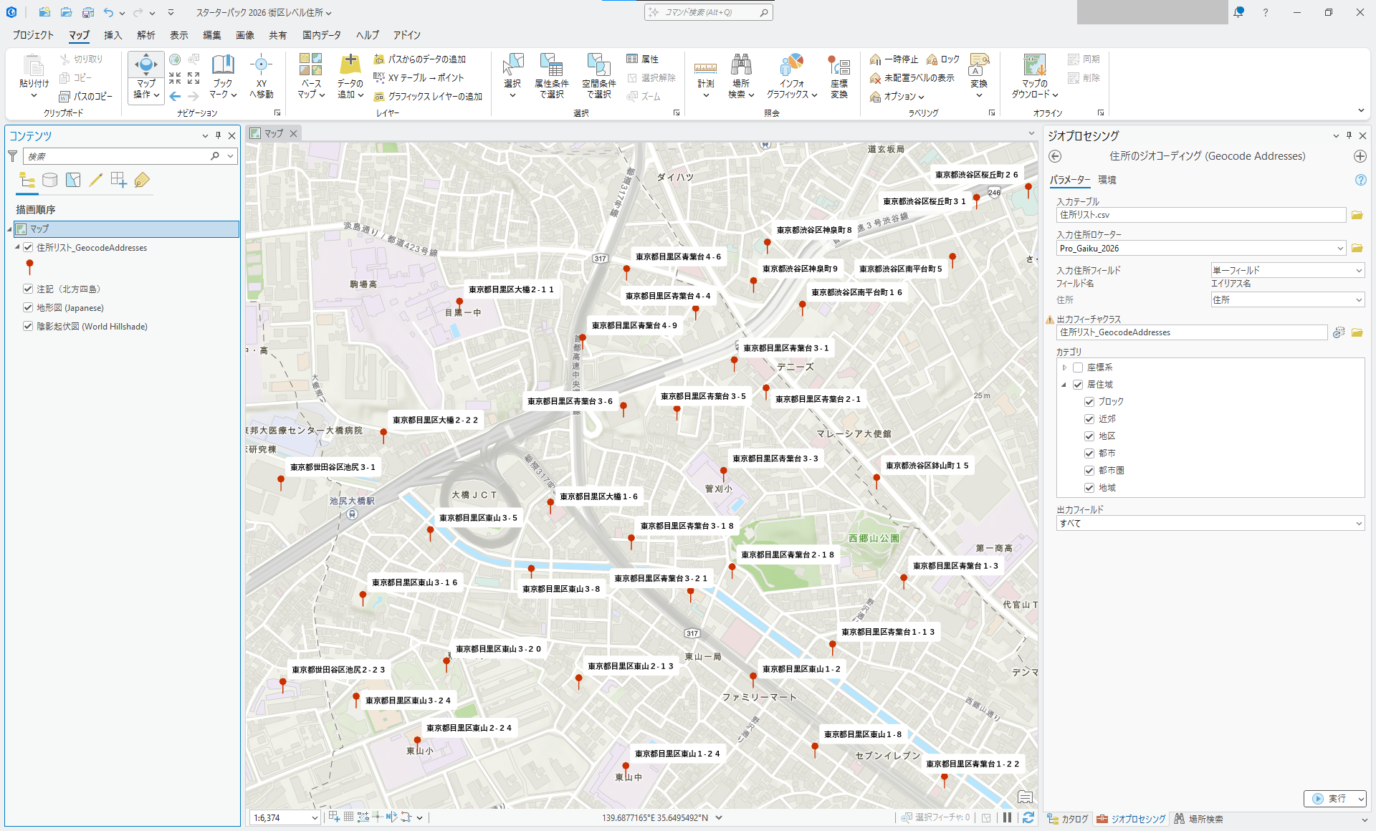Screen dimensions: 1376x831
Task: Toggle the 陰影起伏図 (World Hillshade) layer visibility
Action: [28, 326]
